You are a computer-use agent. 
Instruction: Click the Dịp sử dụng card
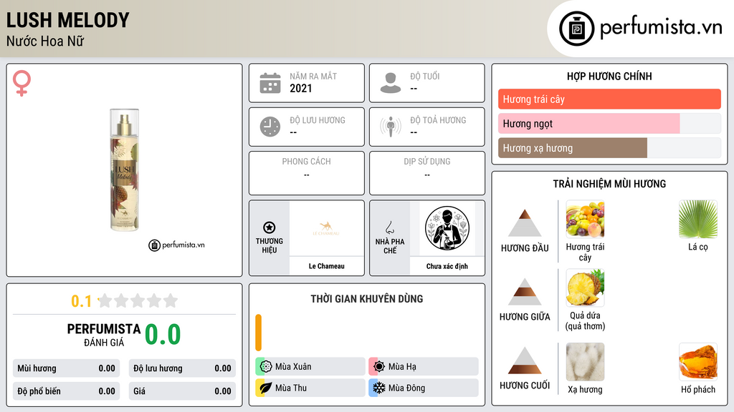427,173
